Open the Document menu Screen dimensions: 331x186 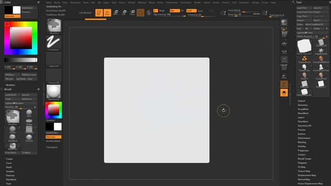(x=76, y=3)
